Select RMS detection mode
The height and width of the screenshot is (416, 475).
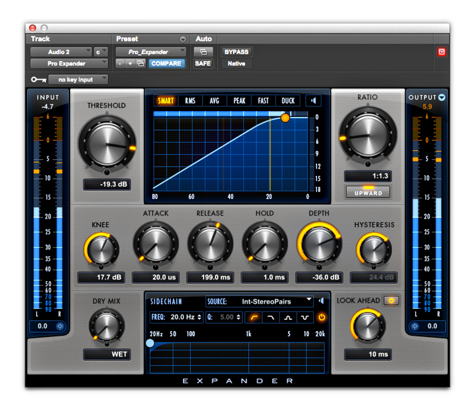190,100
